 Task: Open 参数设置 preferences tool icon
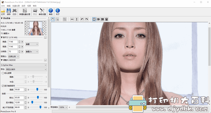pos(42,12)
